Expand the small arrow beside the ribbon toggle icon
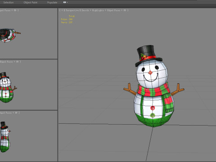Viewport: 216px width, 162px height. 67,2
